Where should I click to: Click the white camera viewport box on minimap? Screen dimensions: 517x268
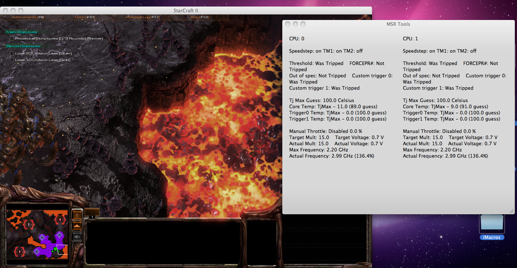point(62,249)
